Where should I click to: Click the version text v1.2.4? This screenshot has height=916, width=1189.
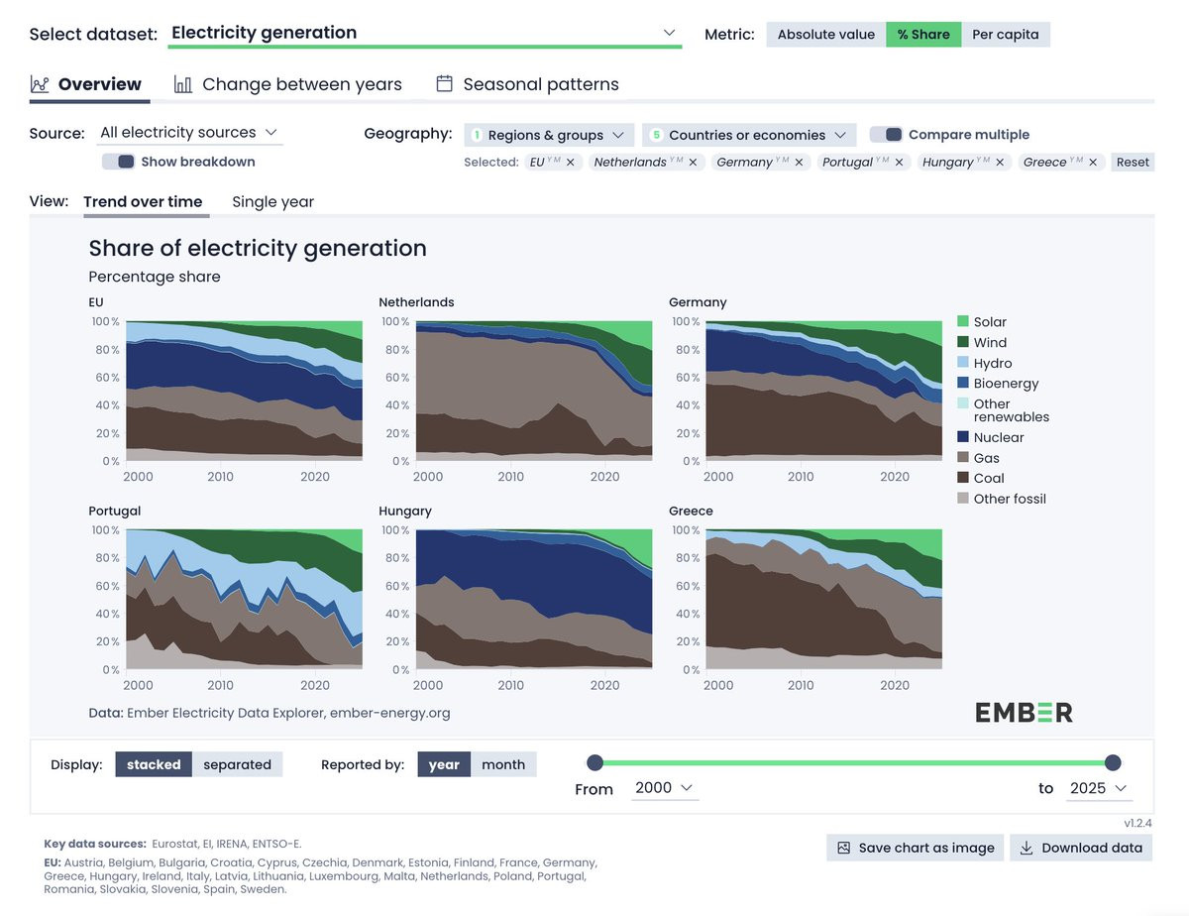click(x=1137, y=823)
